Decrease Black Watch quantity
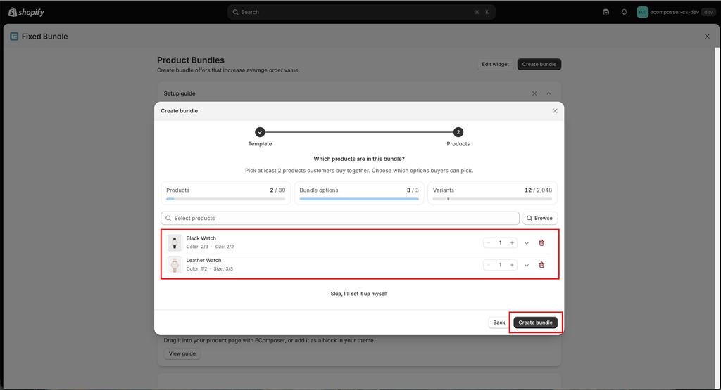Screen dimensions: 721x390 489,242
